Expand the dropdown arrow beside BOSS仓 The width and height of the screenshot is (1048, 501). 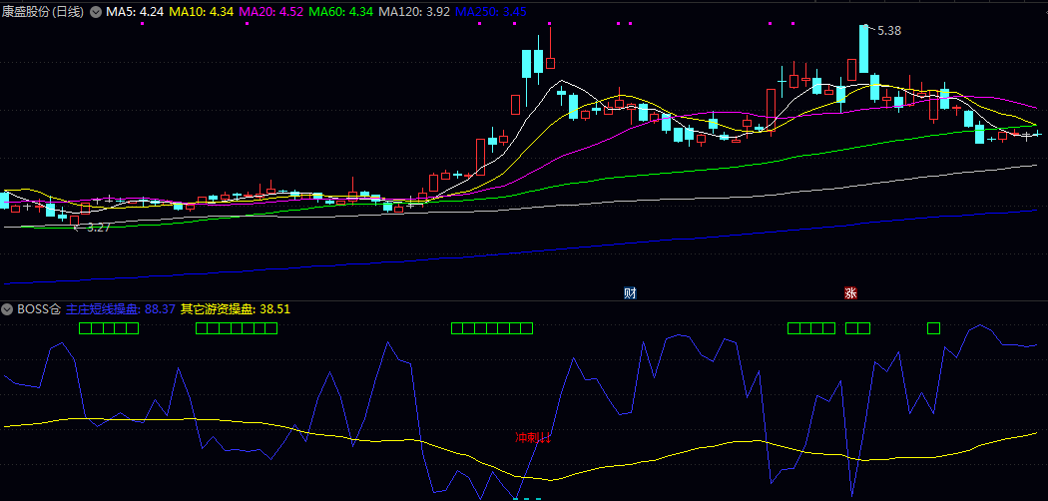tap(7, 309)
